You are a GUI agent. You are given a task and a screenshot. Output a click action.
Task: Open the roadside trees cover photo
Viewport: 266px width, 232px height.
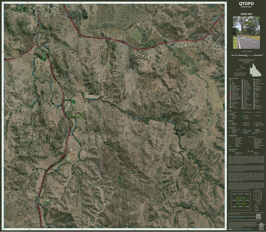pyautogui.click(x=246, y=33)
